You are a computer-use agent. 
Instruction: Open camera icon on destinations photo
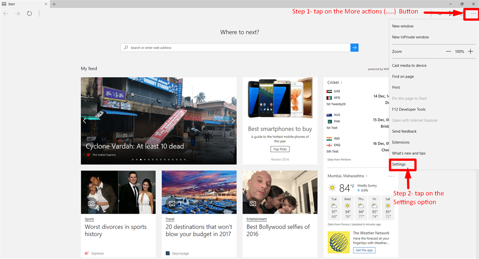pyautogui.click(x=172, y=203)
